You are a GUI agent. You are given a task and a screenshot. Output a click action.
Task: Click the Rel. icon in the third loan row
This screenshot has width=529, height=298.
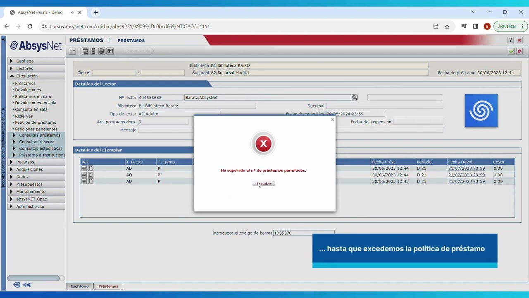84,181
